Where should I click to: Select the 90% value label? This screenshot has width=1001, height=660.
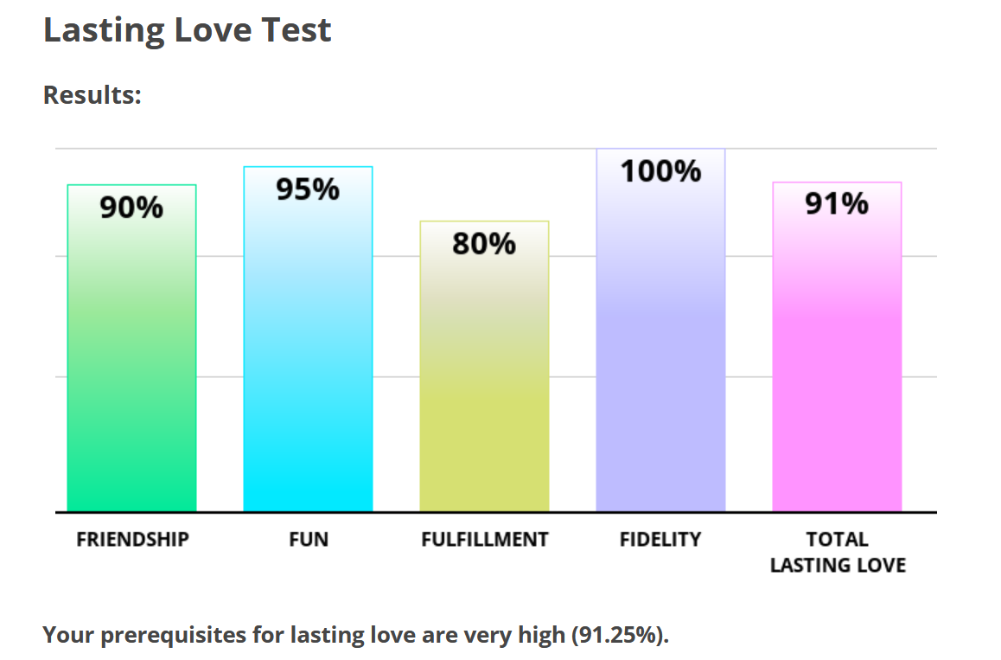point(131,208)
